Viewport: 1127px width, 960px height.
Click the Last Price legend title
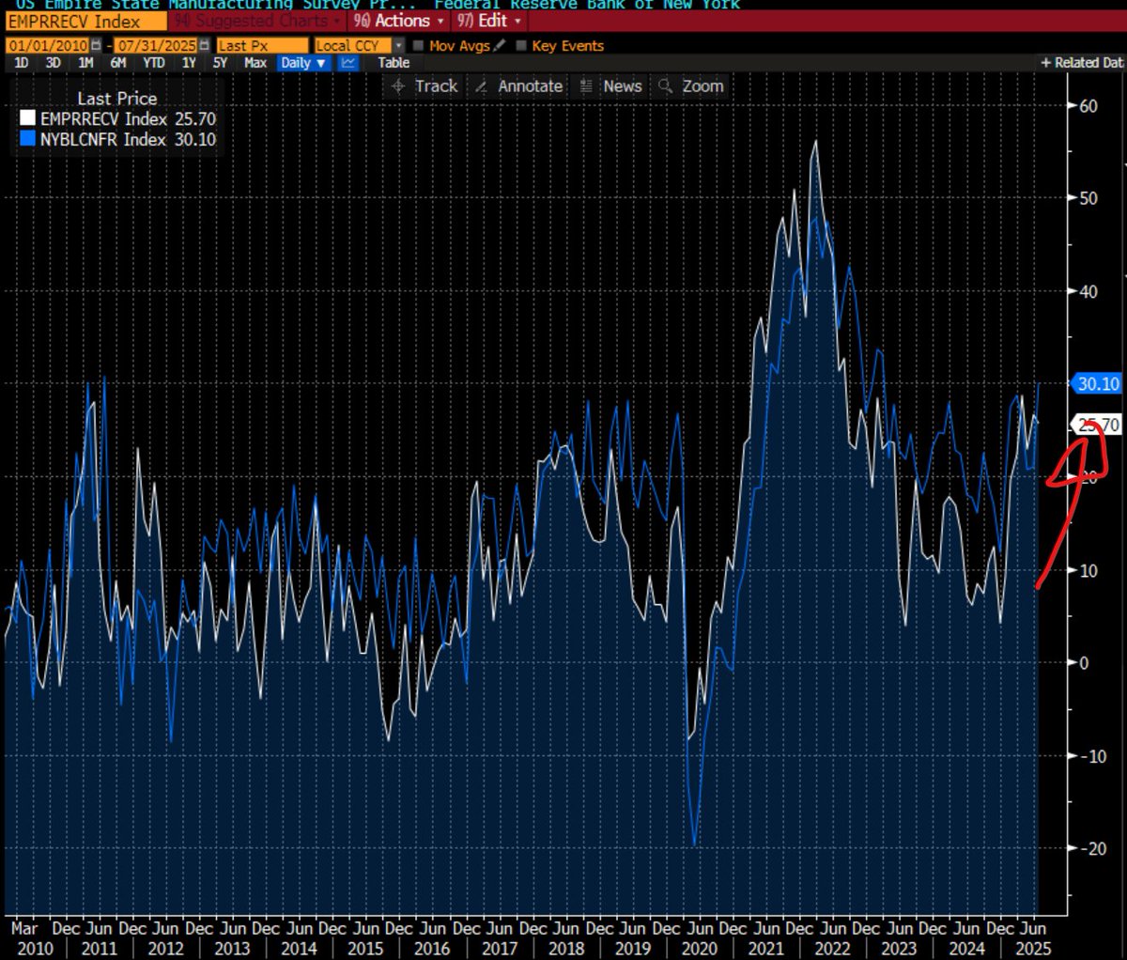[117, 98]
